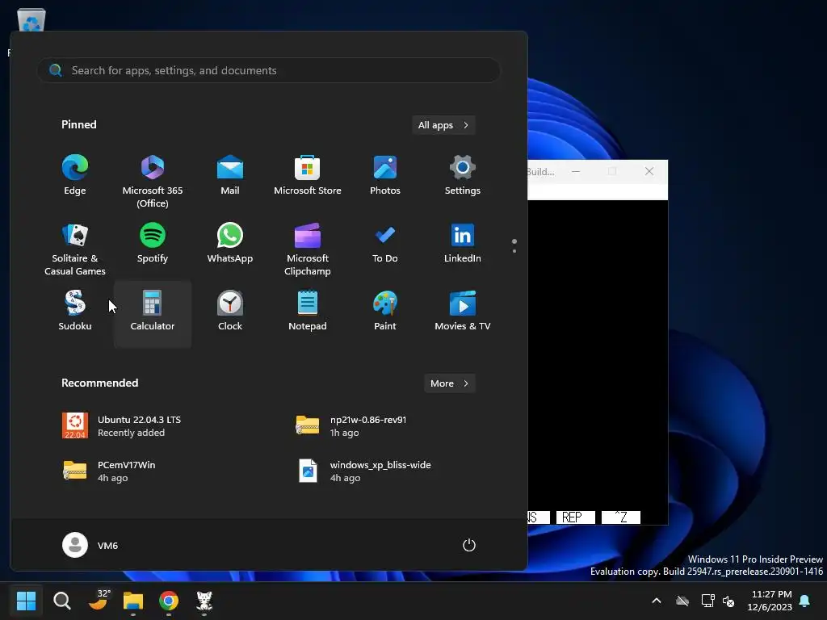Open the Edge browser from pinned apps
This screenshot has width=827, height=620.
(x=75, y=177)
